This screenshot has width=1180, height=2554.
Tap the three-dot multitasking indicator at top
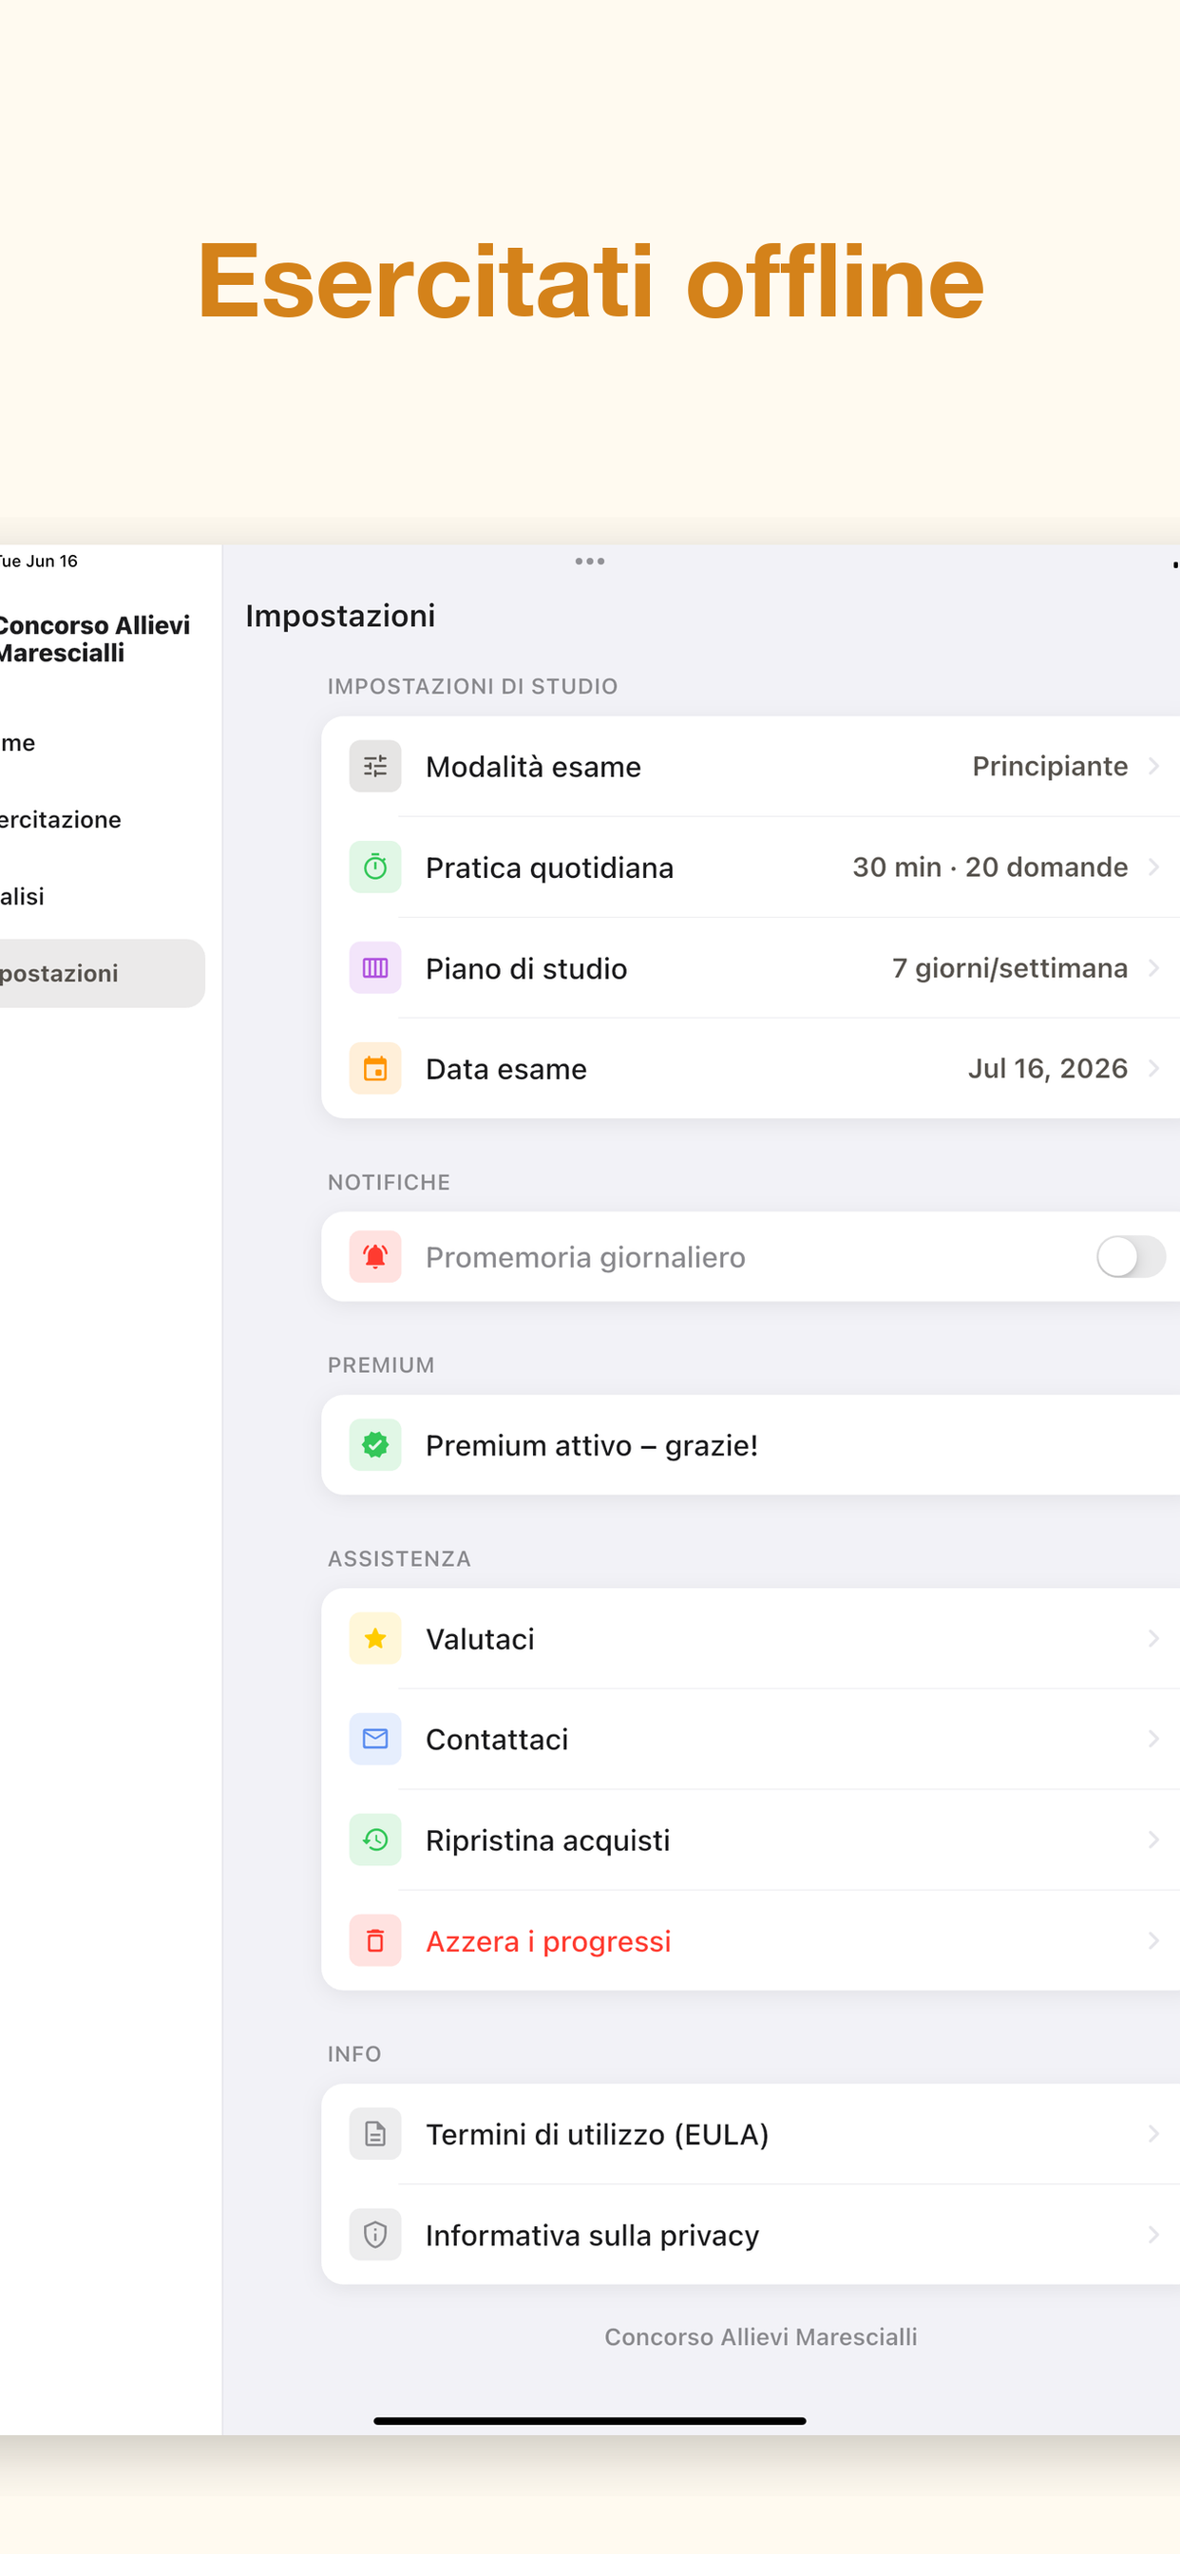click(590, 562)
